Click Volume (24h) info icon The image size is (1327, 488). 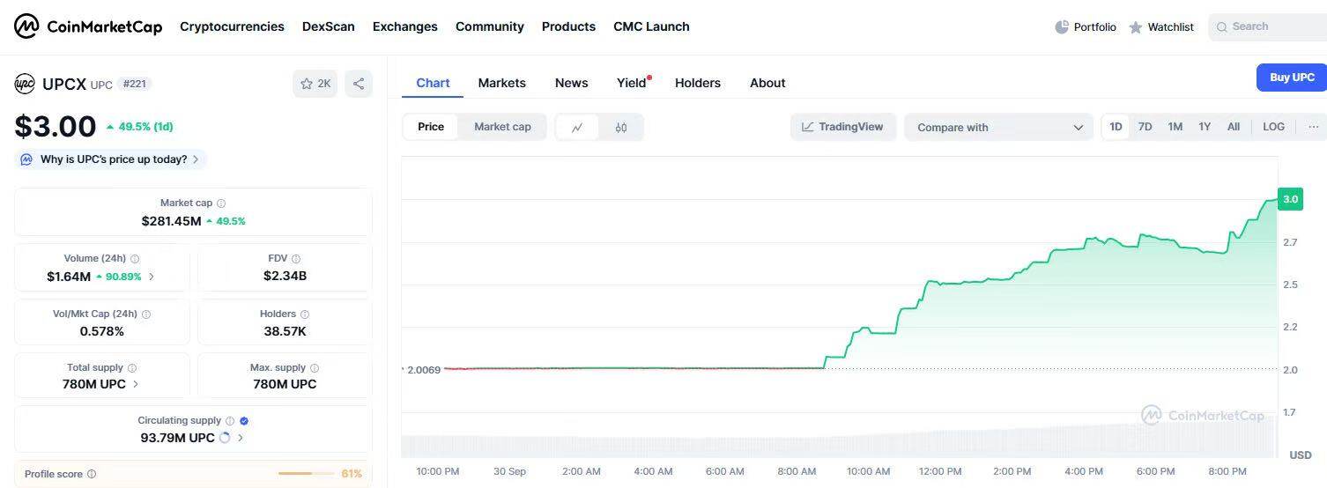click(135, 259)
